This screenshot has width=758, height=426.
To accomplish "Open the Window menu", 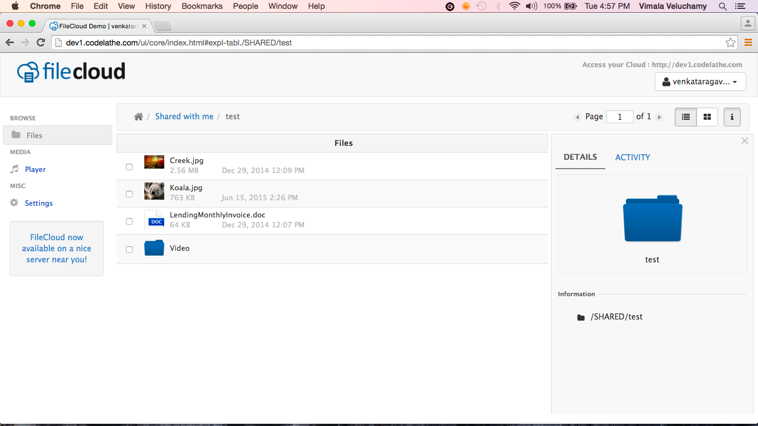I will [283, 6].
